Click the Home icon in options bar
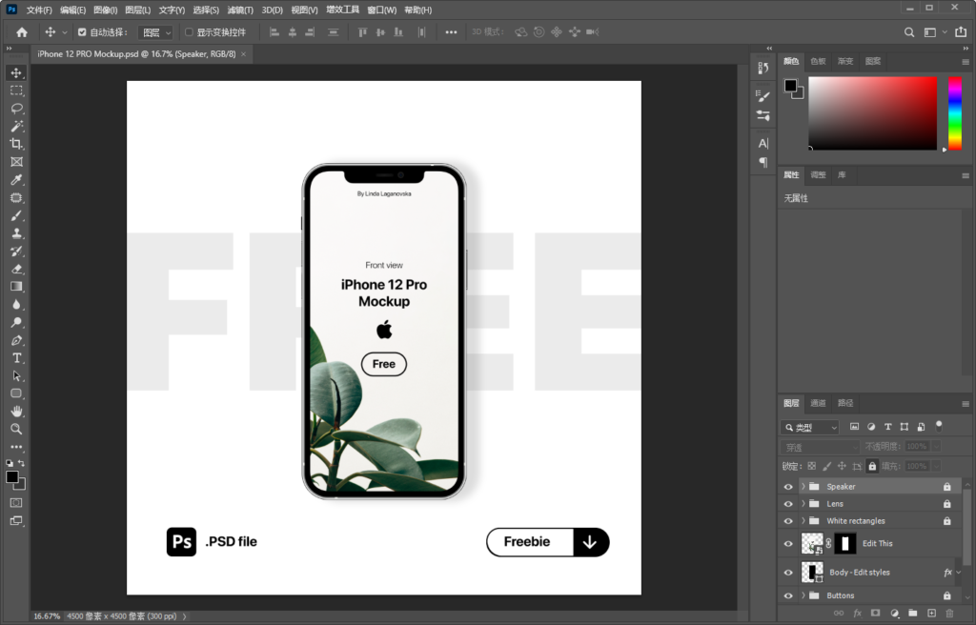The width and height of the screenshot is (976, 625). coord(22,32)
